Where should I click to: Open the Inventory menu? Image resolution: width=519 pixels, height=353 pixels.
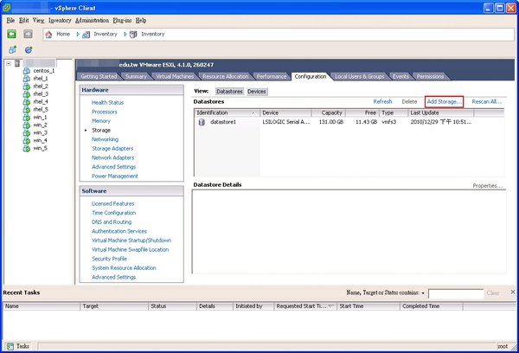coord(60,21)
